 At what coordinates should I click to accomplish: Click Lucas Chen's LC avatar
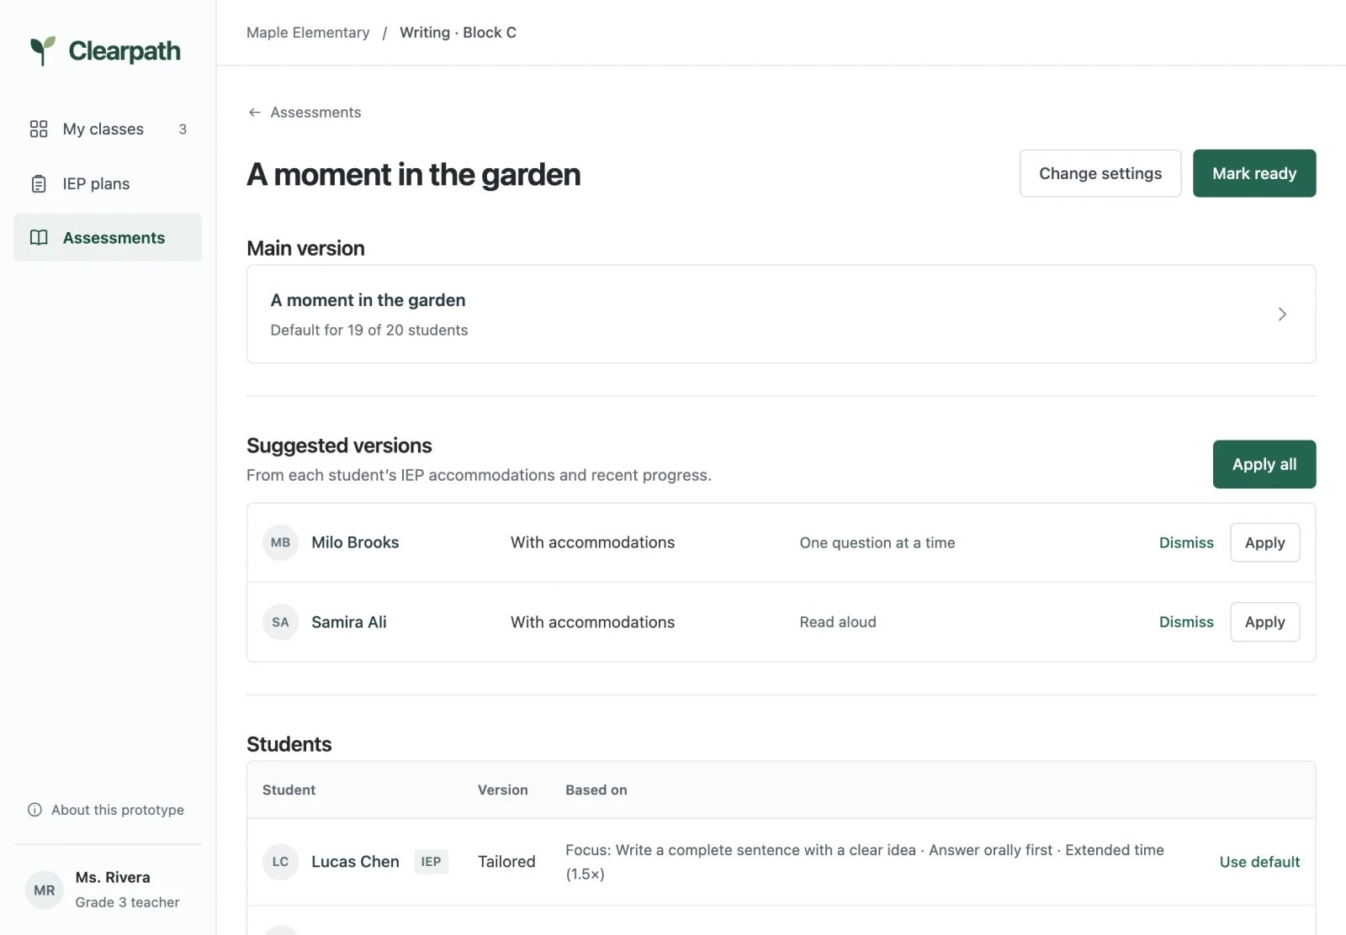(x=281, y=862)
